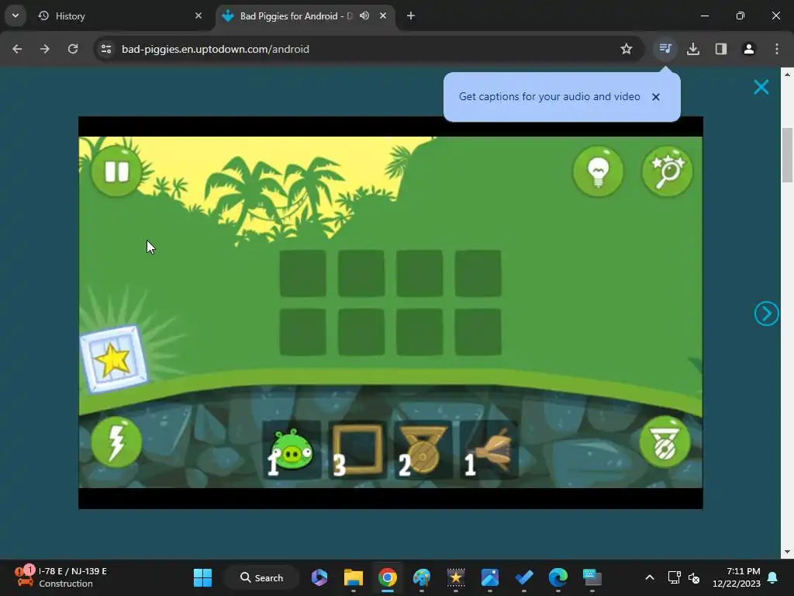The height and width of the screenshot is (596, 794).
Task: Select the green pig part
Action: pos(292,450)
